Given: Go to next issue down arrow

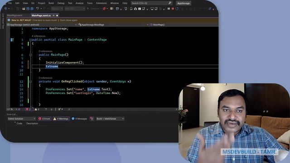Looking at the screenshot, I should (x=51, y=109).
